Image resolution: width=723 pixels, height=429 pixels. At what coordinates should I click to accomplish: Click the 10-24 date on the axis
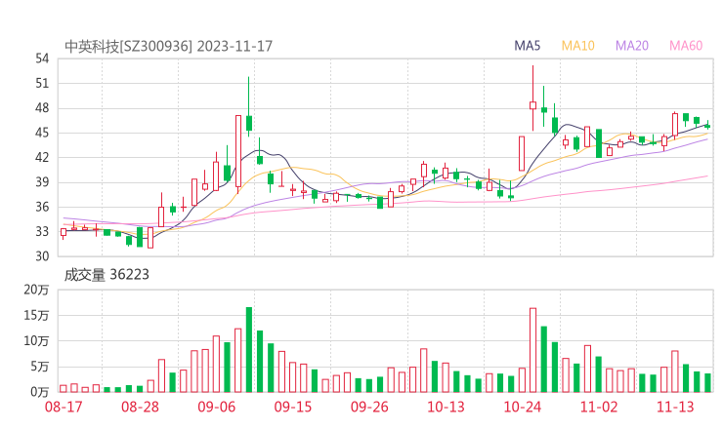click(x=522, y=407)
